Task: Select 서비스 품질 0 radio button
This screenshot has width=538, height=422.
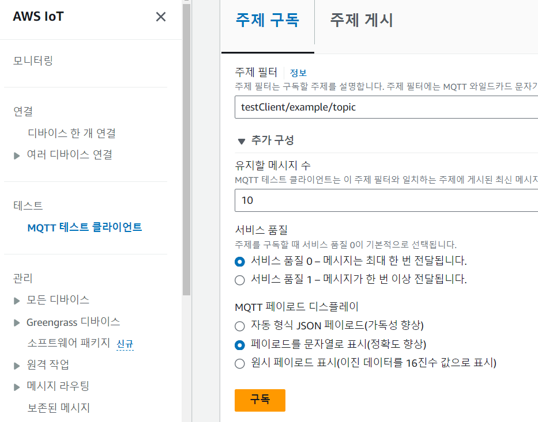Action: [240, 262]
